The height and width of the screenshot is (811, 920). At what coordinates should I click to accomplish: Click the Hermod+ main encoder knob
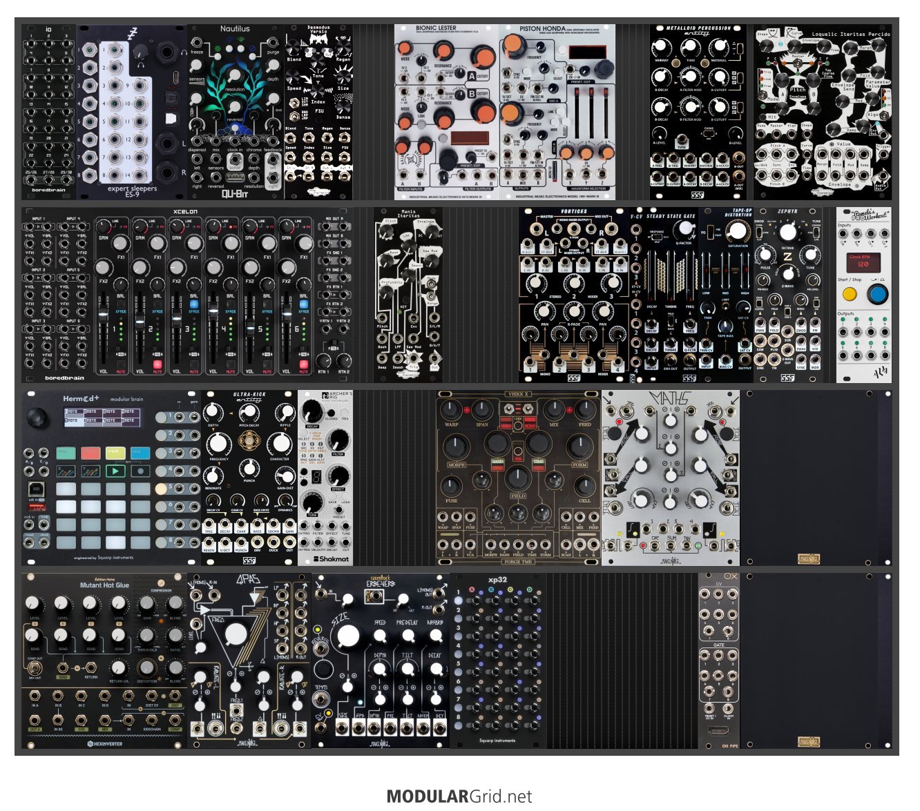[x=38, y=418]
